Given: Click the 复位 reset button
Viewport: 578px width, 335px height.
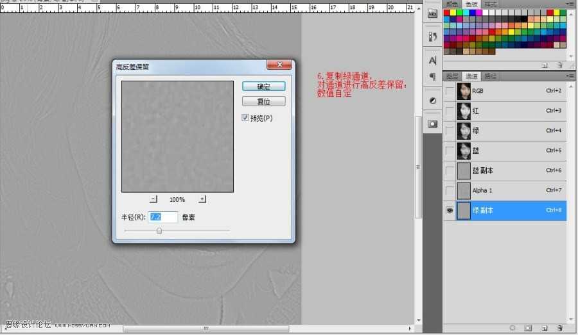Looking at the screenshot, I should click(263, 101).
